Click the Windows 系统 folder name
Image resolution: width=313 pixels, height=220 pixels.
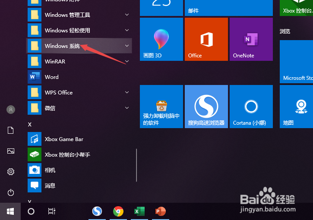pos(62,46)
